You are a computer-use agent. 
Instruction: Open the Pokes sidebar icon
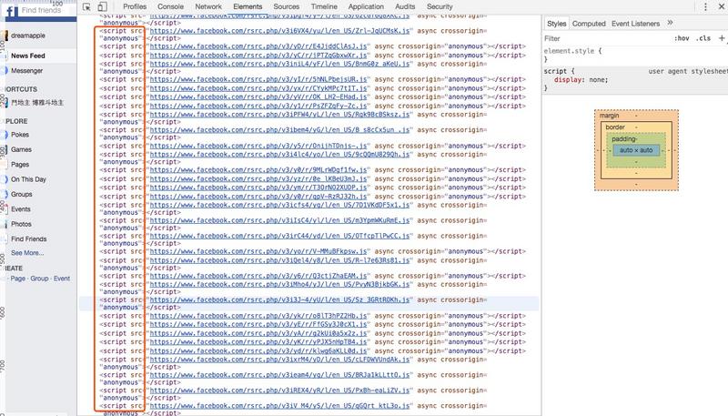click(x=5, y=135)
